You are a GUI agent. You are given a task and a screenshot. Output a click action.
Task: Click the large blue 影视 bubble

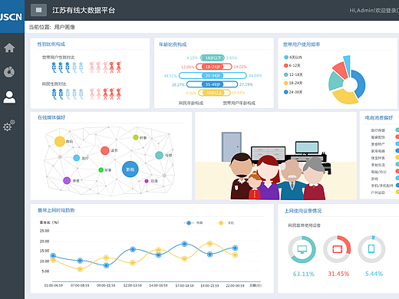point(130,169)
